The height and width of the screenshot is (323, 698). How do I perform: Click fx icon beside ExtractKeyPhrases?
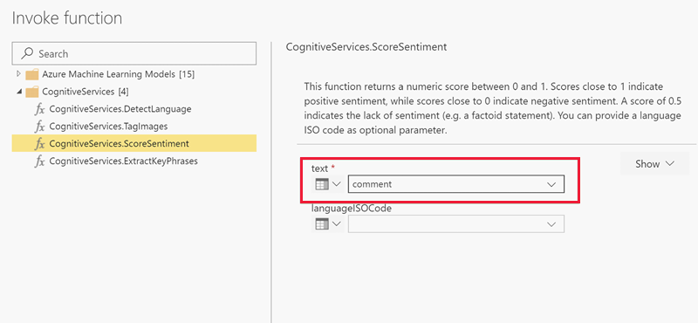pyautogui.click(x=40, y=161)
